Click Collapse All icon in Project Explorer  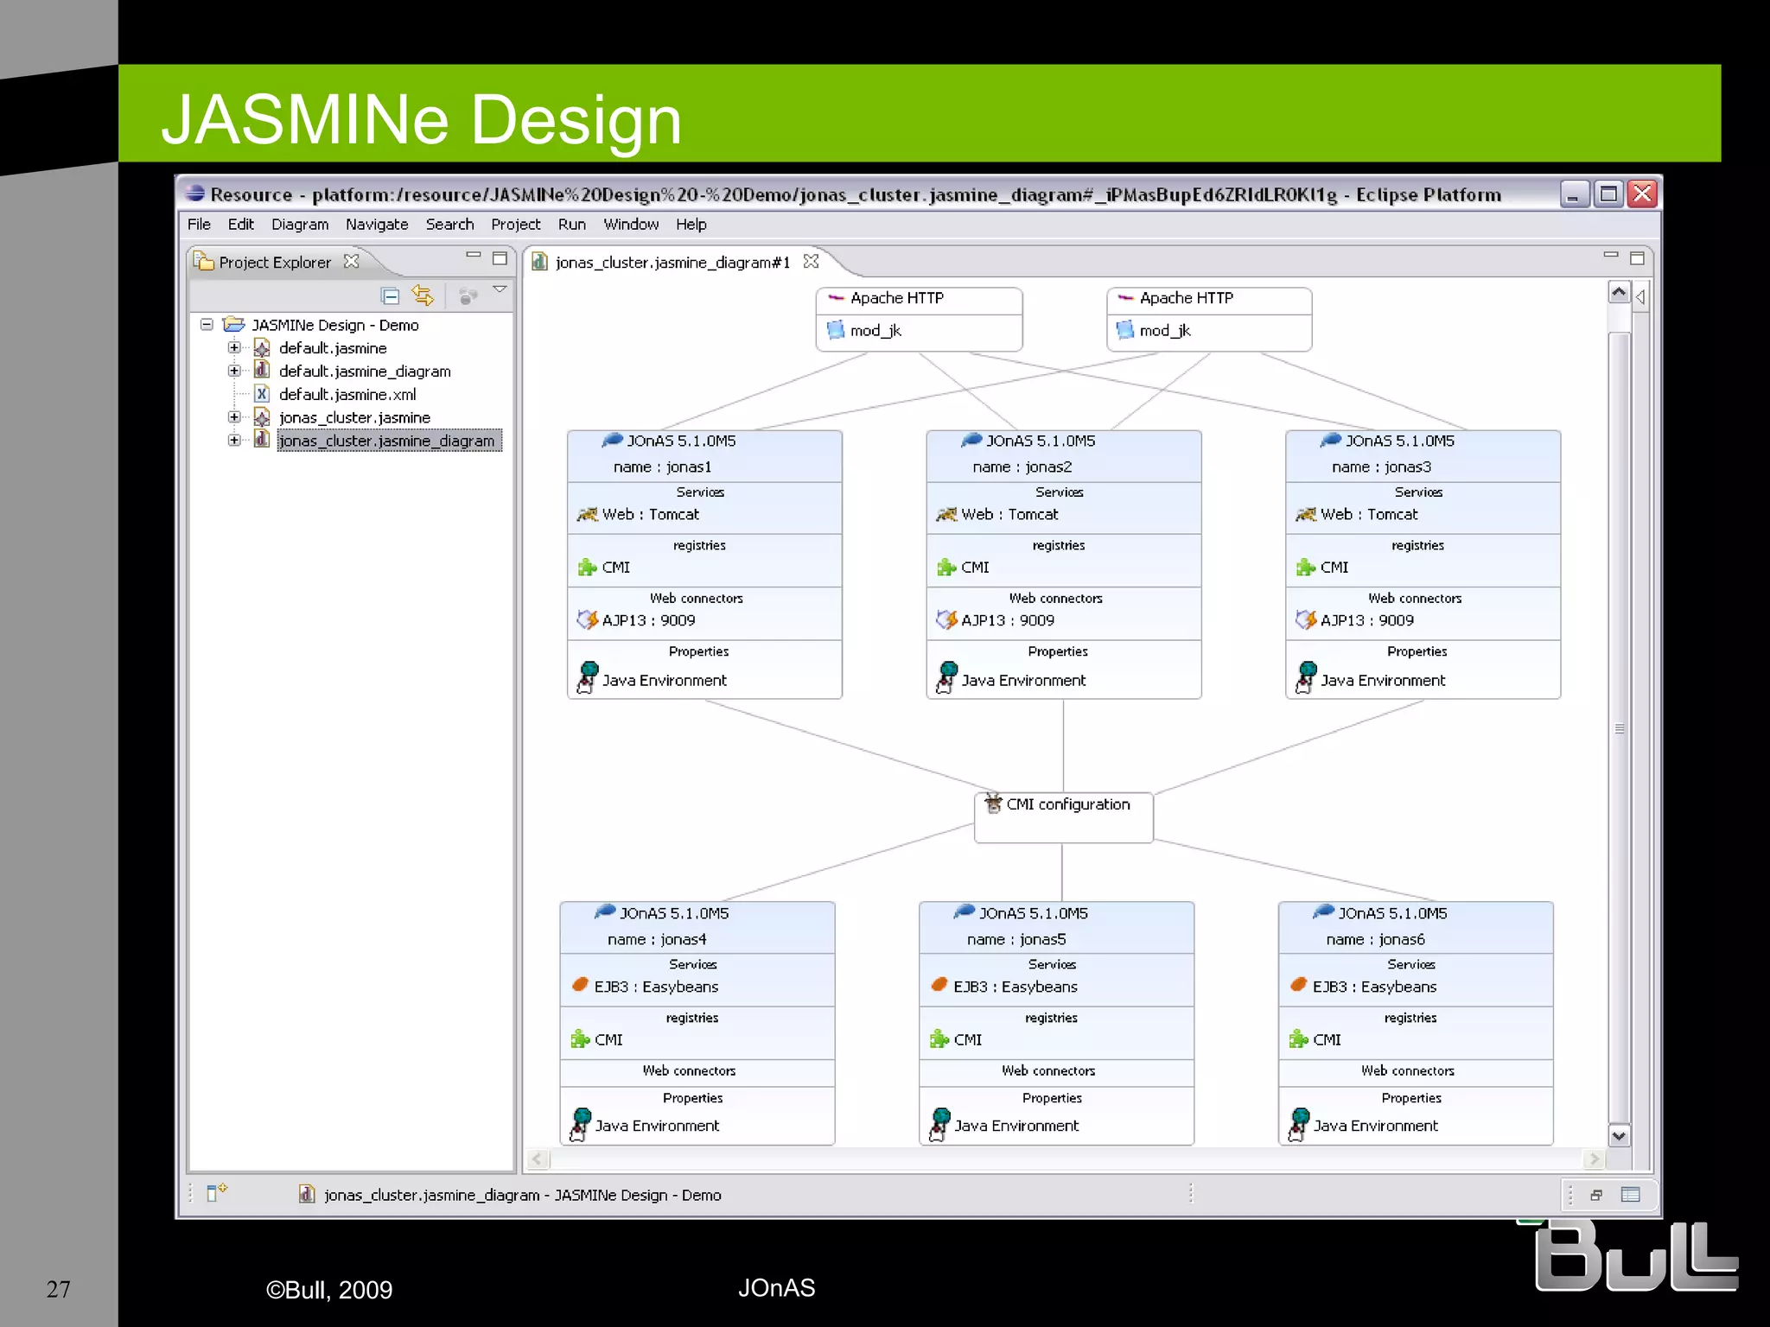pyautogui.click(x=390, y=296)
